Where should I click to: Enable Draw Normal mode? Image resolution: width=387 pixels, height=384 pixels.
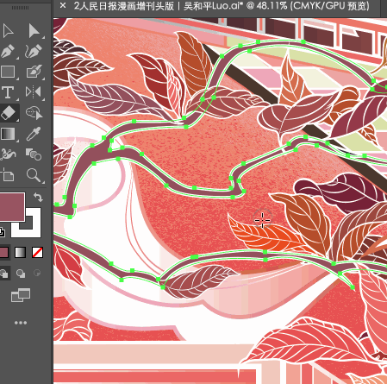(4, 274)
